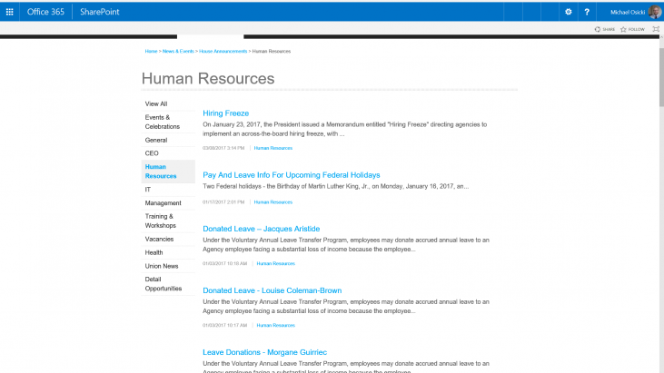Click Human Resources tag under Hiring Freeze
This screenshot has height=373, width=664.
pyautogui.click(x=273, y=148)
